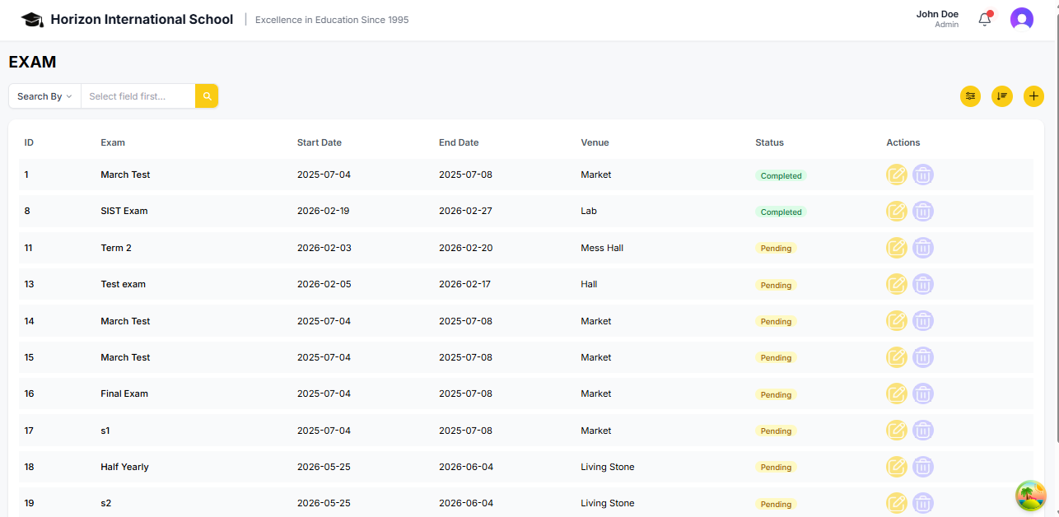
Task: Edit exam with ID 14
Action: pos(897,321)
